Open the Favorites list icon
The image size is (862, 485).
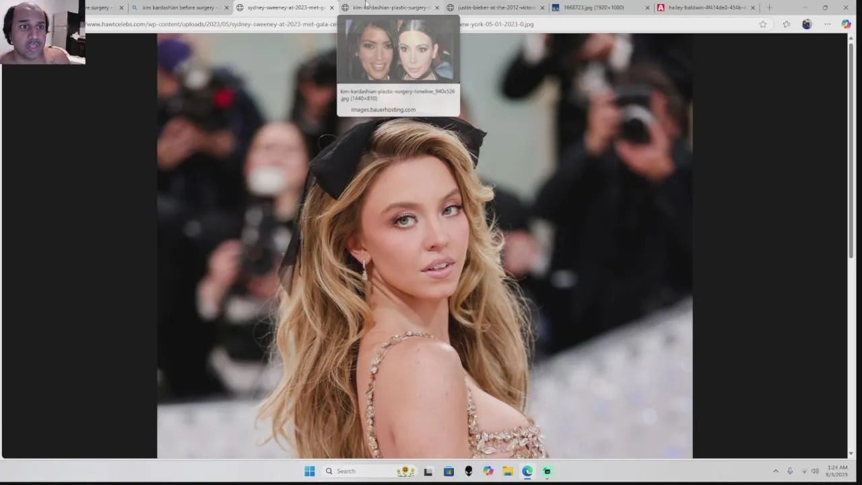click(x=786, y=24)
